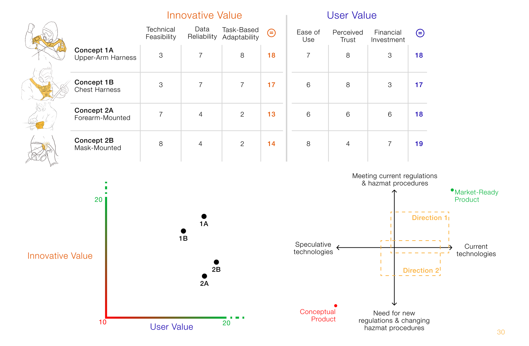Viewport: 529px width, 346px height.
Task: Click the 1B data point on scatter plot
Action: [183, 231]
